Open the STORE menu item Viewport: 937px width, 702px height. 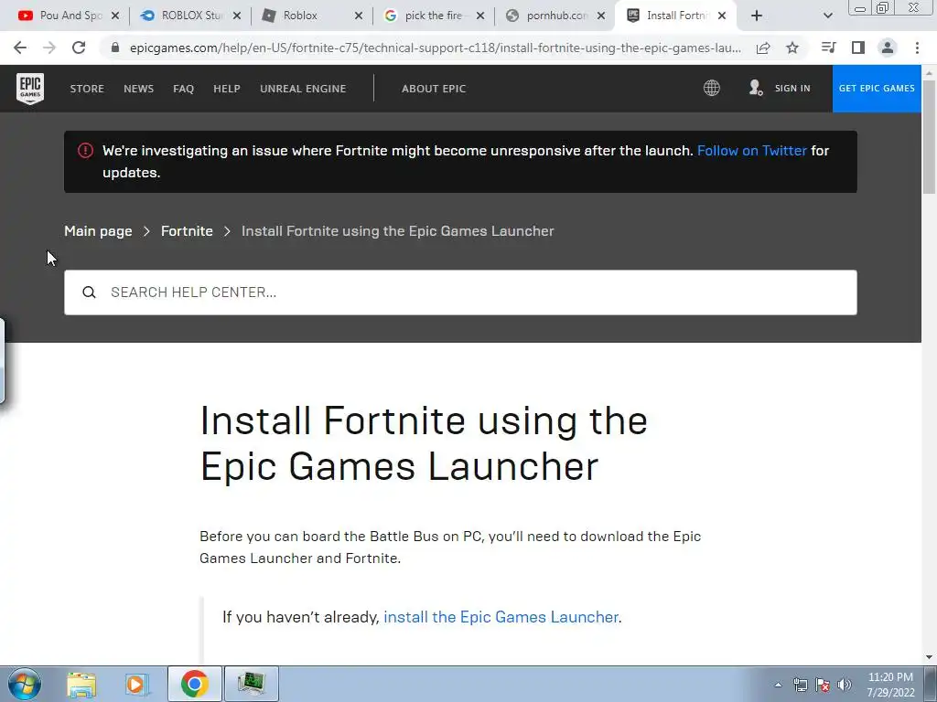coord(87,89)
